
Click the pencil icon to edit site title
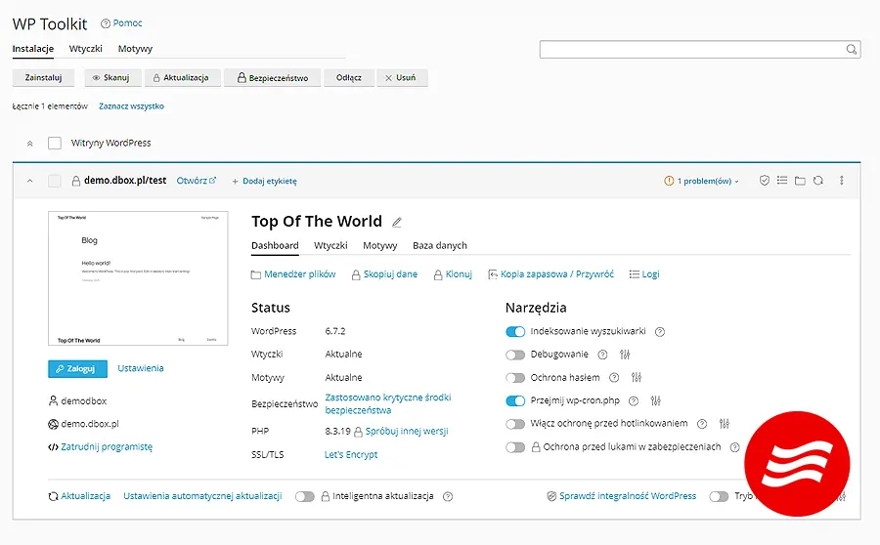pos(397,222)
